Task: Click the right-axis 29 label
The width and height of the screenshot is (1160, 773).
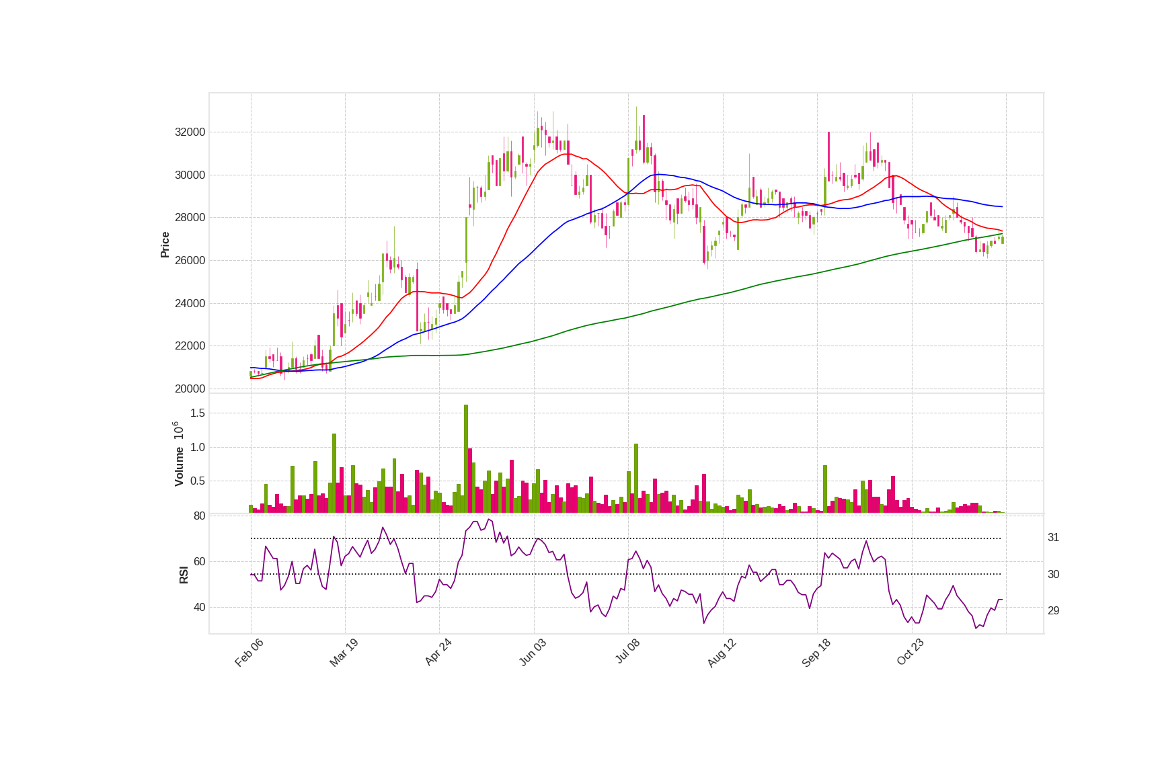Action: [x=1054, y=610]
